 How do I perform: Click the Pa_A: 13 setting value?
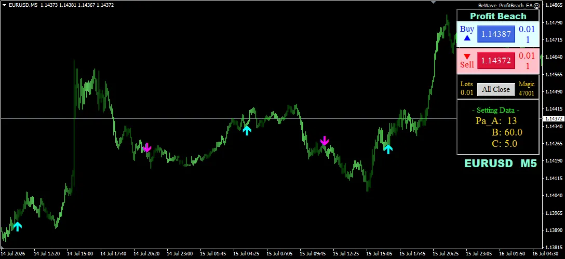[496, 120]
